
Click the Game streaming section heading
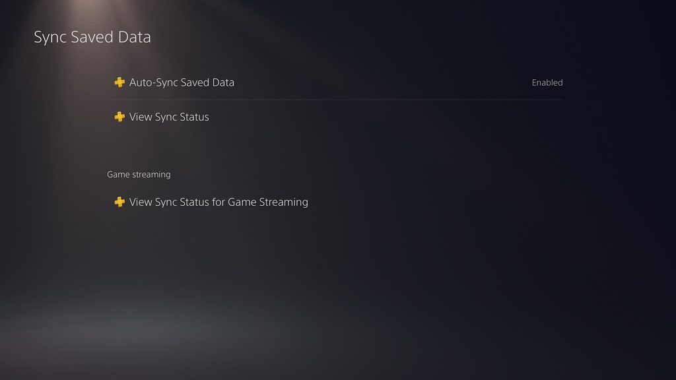139,174
